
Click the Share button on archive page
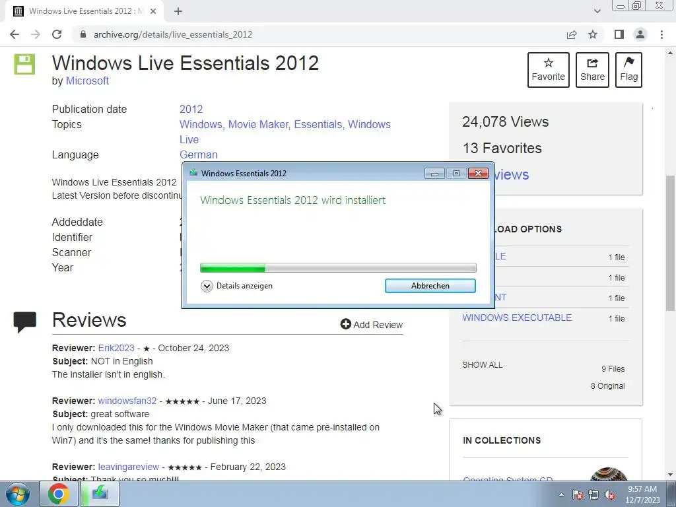(x=592, y=70)
